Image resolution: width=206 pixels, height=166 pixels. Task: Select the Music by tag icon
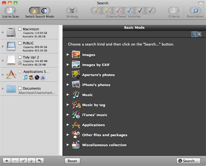(76, 104)
